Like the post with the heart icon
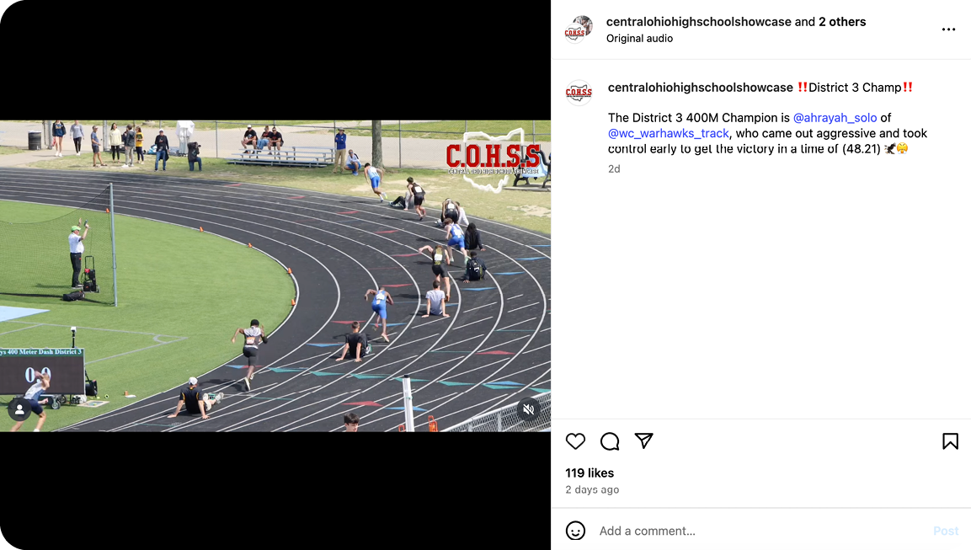Viewport: 971px width, 550px height. 575,441
